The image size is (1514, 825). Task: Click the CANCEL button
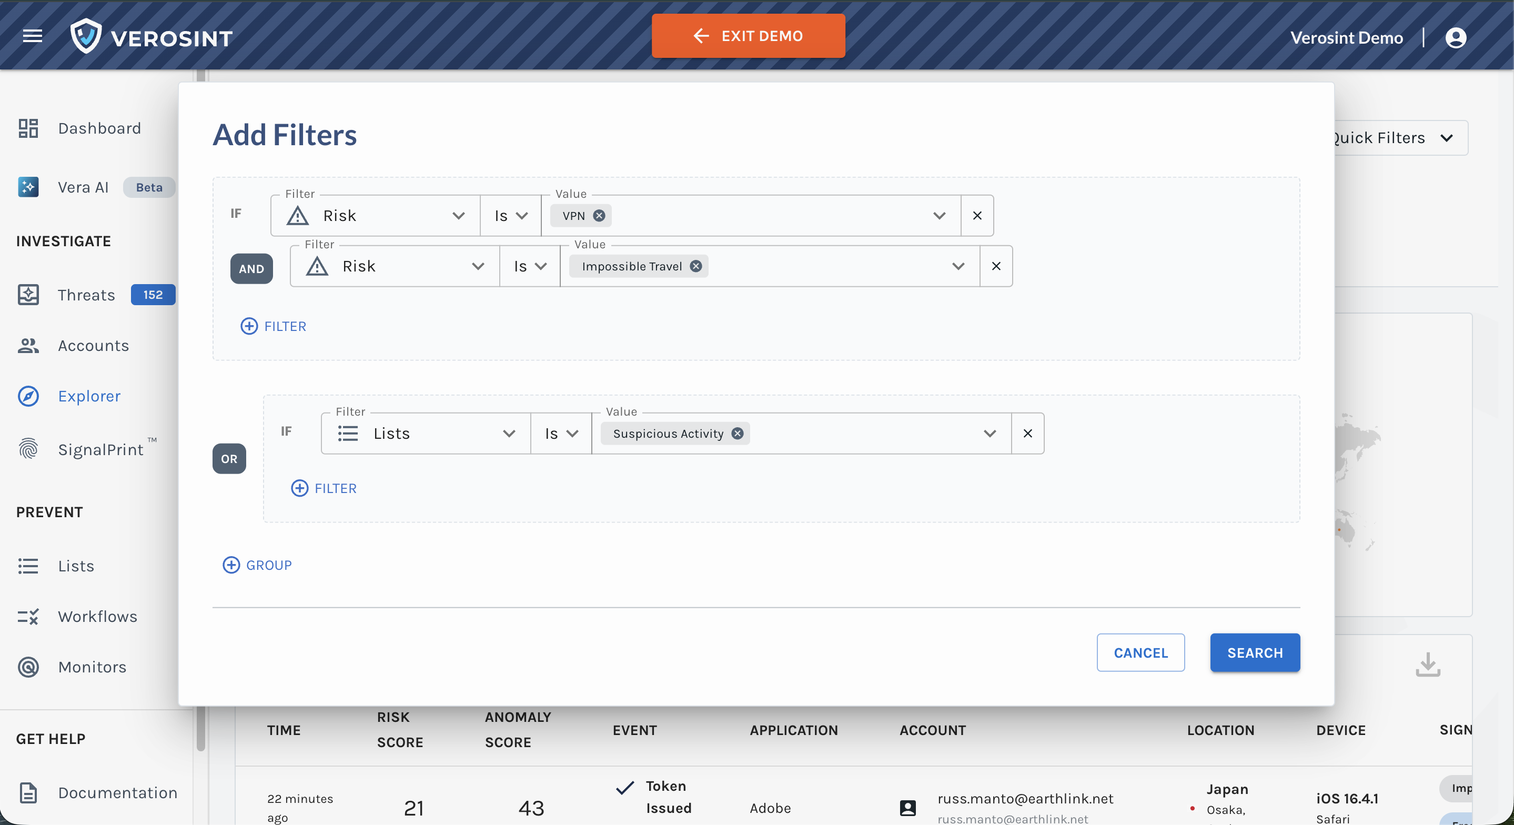[x=1140, y=653]
